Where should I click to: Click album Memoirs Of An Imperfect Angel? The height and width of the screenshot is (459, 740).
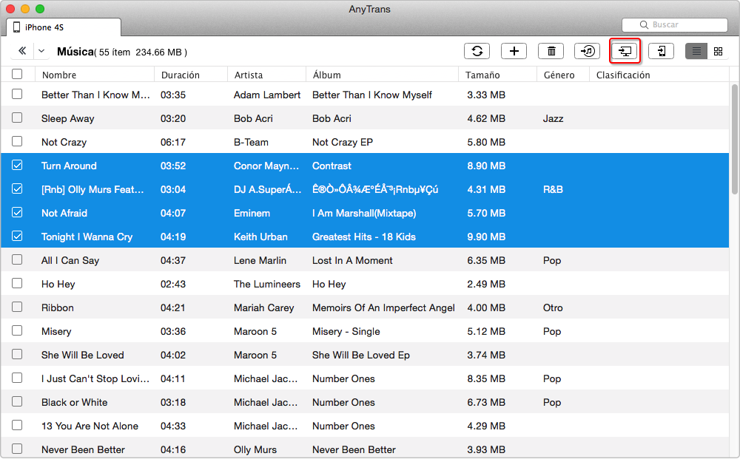383,307
